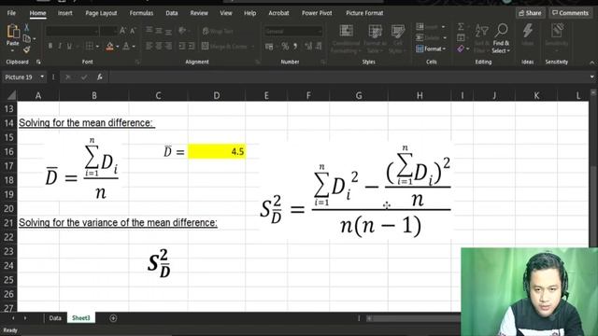Open the Picture Format tab
Viewport: 598px width, 336px height.
(364, 13)
